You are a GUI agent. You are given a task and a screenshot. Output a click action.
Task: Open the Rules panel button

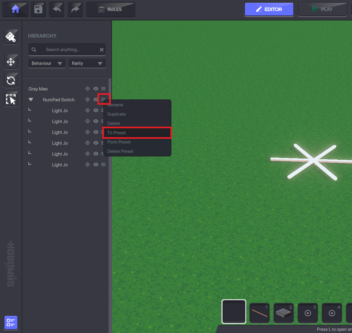(x=110, y=9)
